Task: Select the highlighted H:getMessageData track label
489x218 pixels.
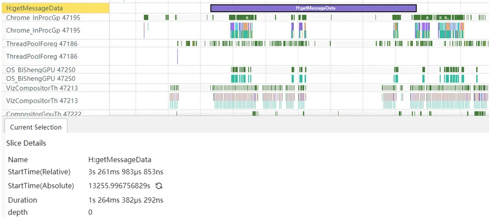Action: click(x=55, y=8)
